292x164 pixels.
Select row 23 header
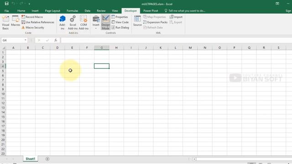click(x=3, y=154)
